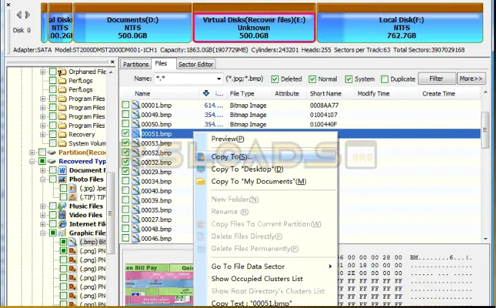This screenshot has height=308, width=496.
Task: Choose Copy To "My Documents"(M)
Action: 259,182
